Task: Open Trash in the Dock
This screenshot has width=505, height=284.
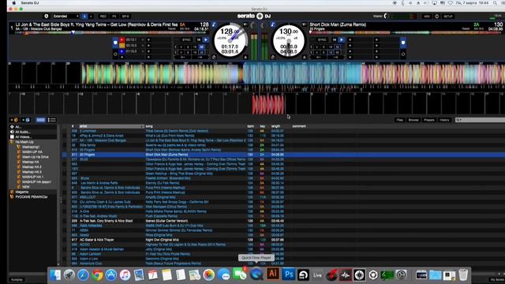Action: coord(463,275)
